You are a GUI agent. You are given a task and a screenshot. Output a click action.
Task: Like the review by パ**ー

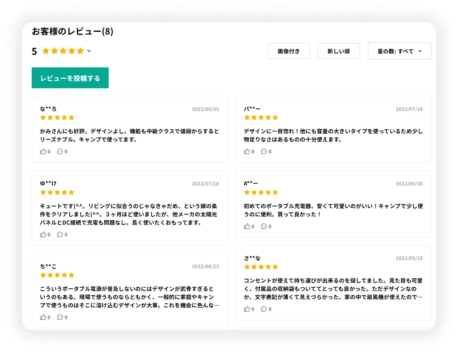[x=247, y=151]
